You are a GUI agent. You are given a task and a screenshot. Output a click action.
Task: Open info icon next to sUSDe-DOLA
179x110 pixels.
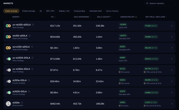29,80
